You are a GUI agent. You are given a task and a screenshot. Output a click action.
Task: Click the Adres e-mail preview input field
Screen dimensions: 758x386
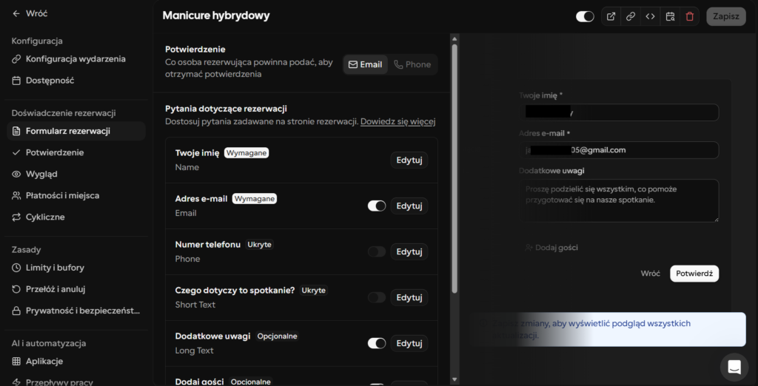619,150
